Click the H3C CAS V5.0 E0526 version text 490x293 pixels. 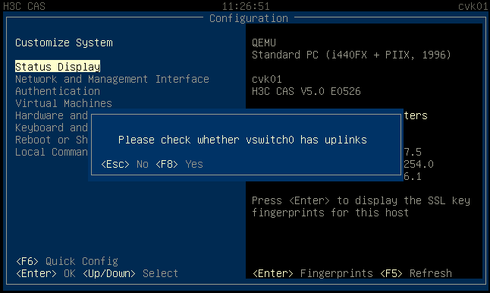pos(306,91)
